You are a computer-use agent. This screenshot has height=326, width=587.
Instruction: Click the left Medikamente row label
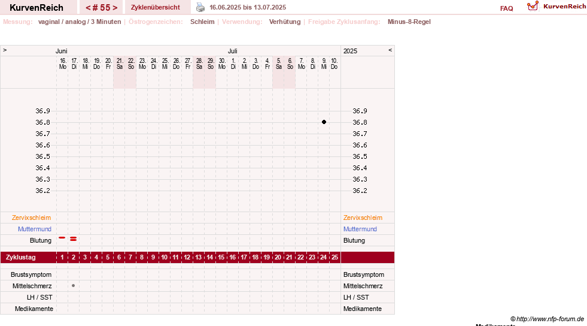pos(34,309)
